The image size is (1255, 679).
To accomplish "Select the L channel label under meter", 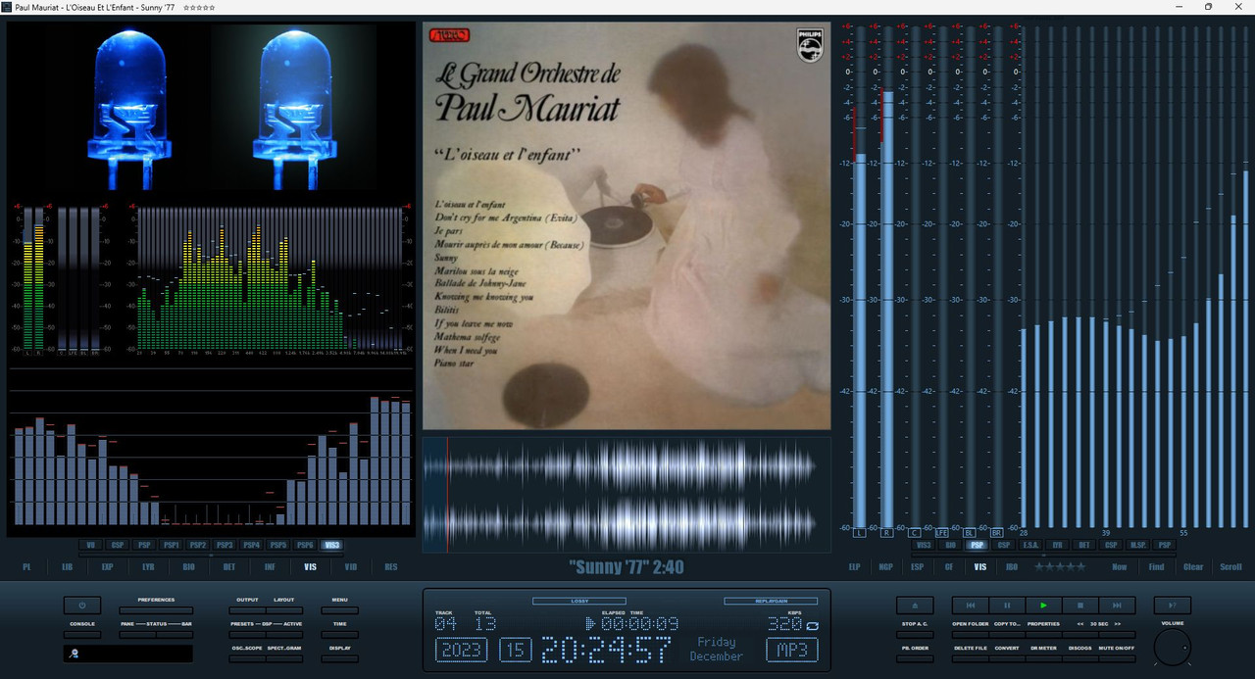I will pos(860,532).
